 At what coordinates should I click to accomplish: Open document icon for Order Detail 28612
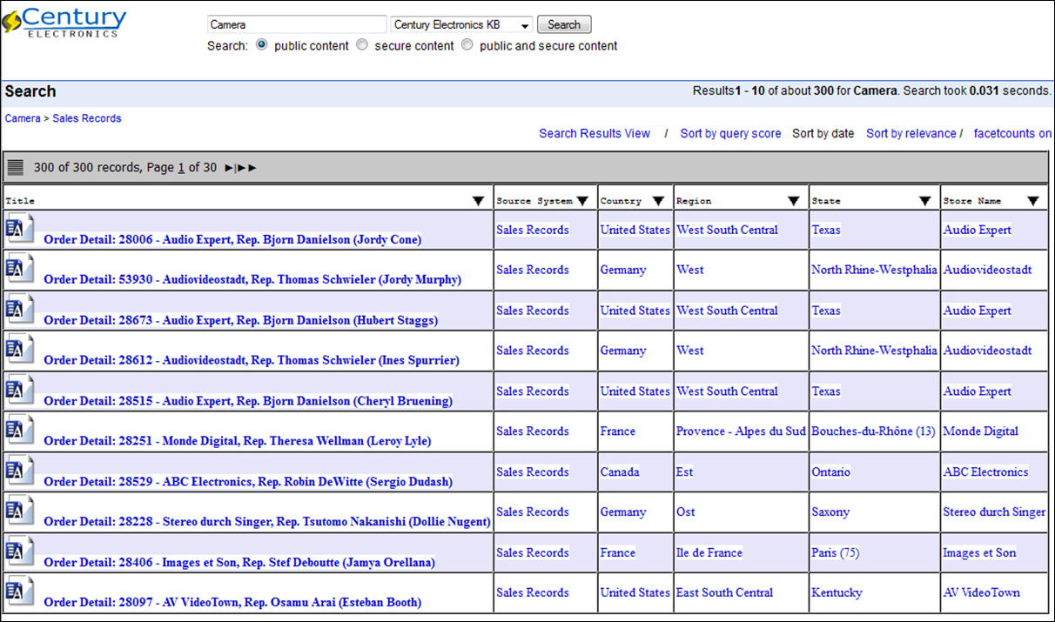pos(20,351)
